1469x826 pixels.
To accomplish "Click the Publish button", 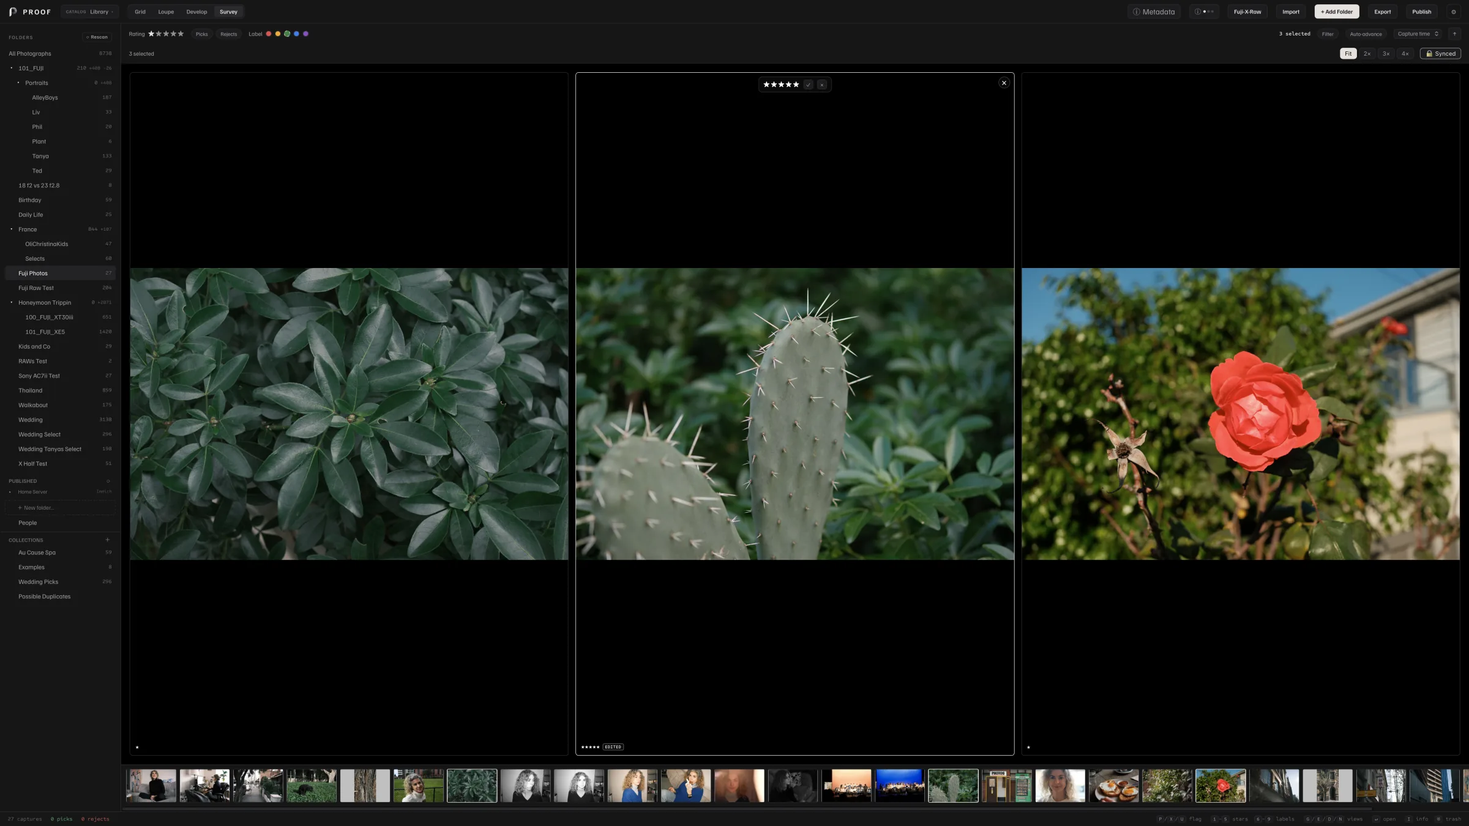I will [x=1421, y=12].
